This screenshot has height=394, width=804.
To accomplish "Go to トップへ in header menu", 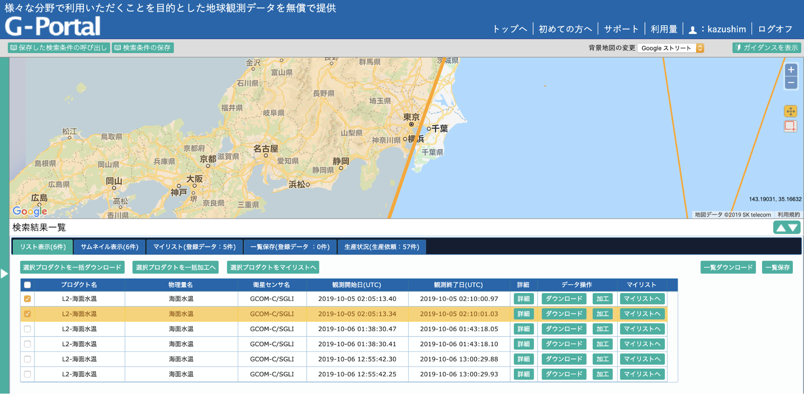I will pos(510,29).
